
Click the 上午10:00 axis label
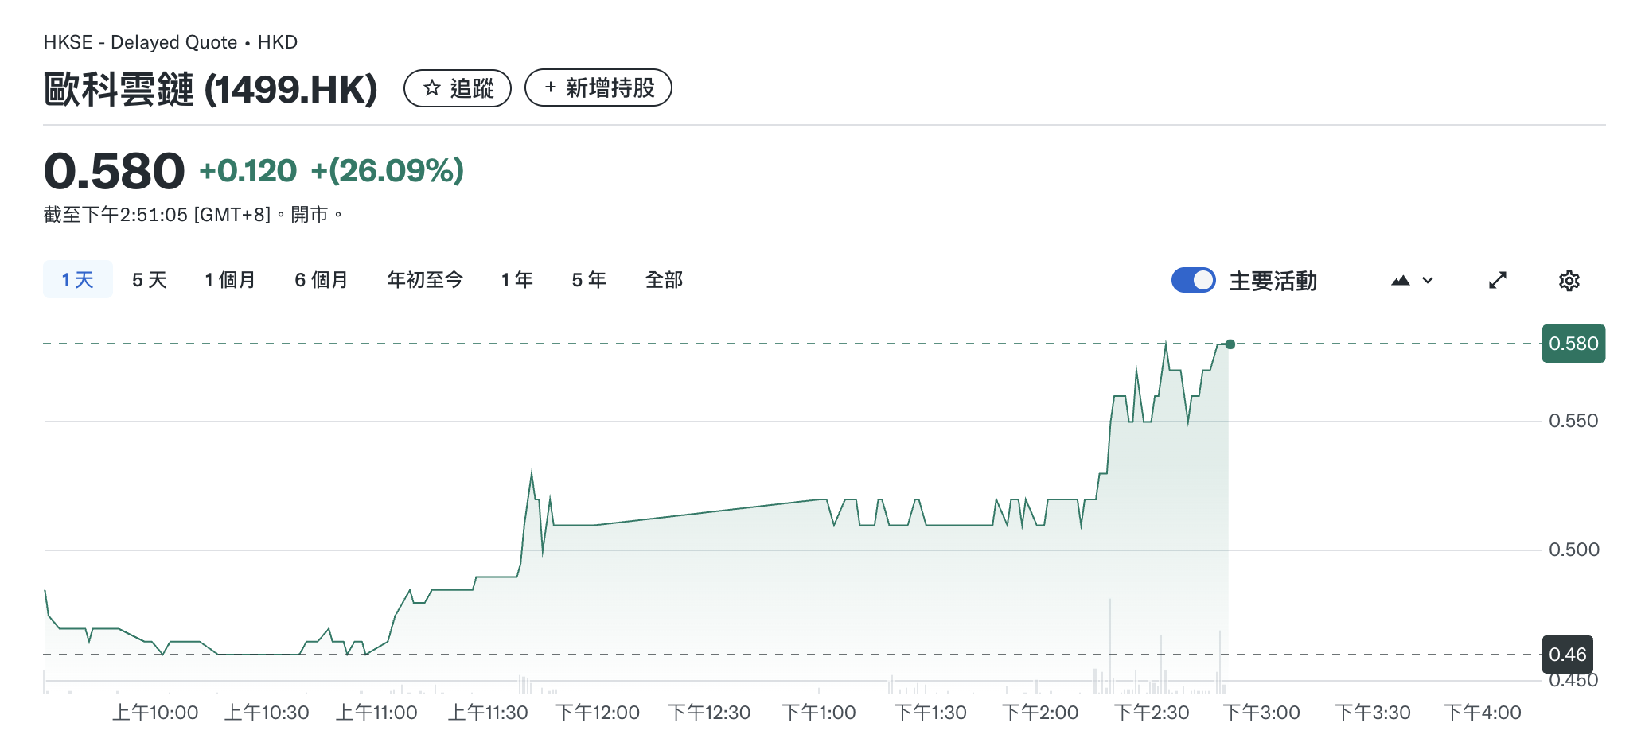click(155, 713)
